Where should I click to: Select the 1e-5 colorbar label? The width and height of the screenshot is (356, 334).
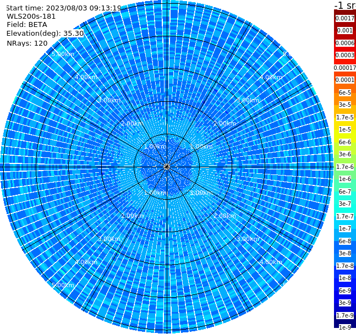coord(345,129)
